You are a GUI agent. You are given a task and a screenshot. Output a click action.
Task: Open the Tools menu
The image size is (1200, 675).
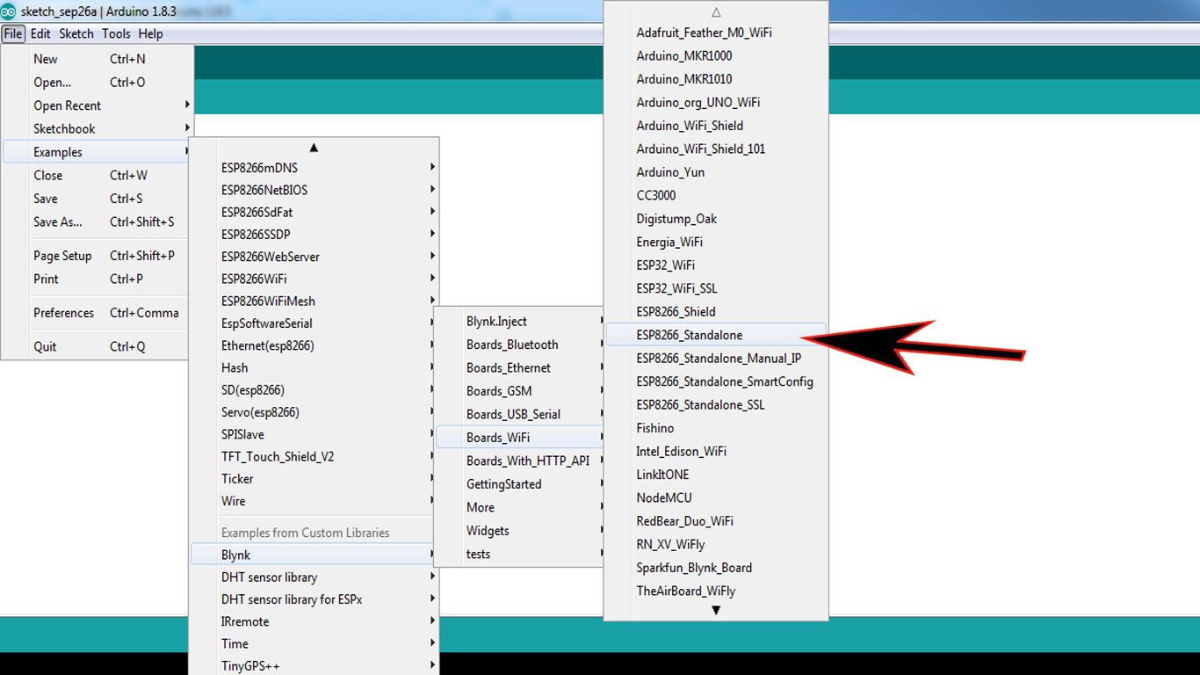[116, 34]
